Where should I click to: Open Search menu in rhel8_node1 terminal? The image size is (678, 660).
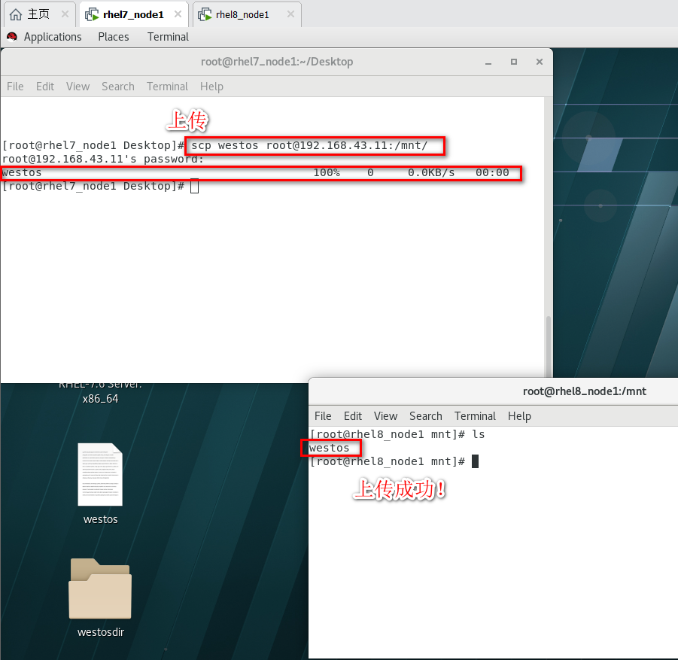click(x=426, y=416)
